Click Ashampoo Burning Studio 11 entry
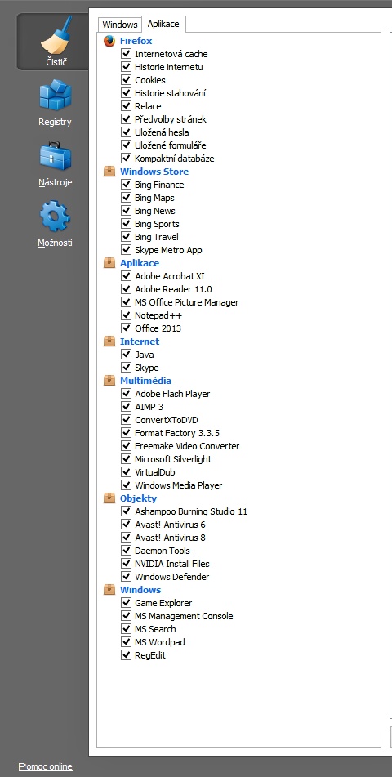 [x=191, y=511]
